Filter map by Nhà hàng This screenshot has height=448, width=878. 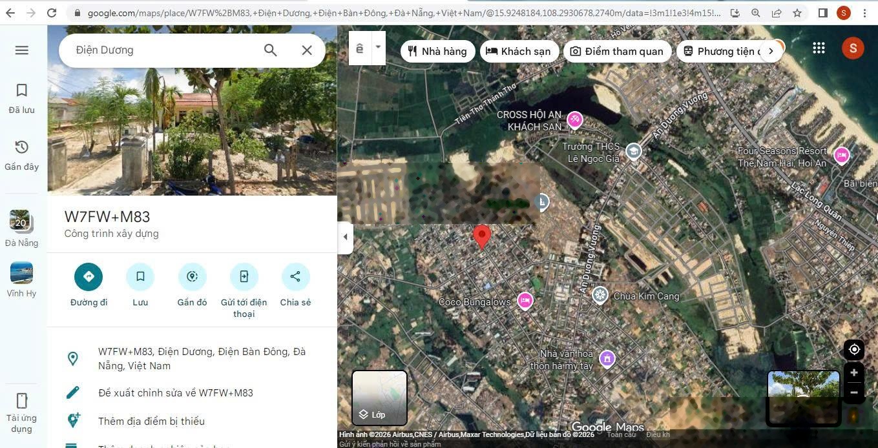437,51
